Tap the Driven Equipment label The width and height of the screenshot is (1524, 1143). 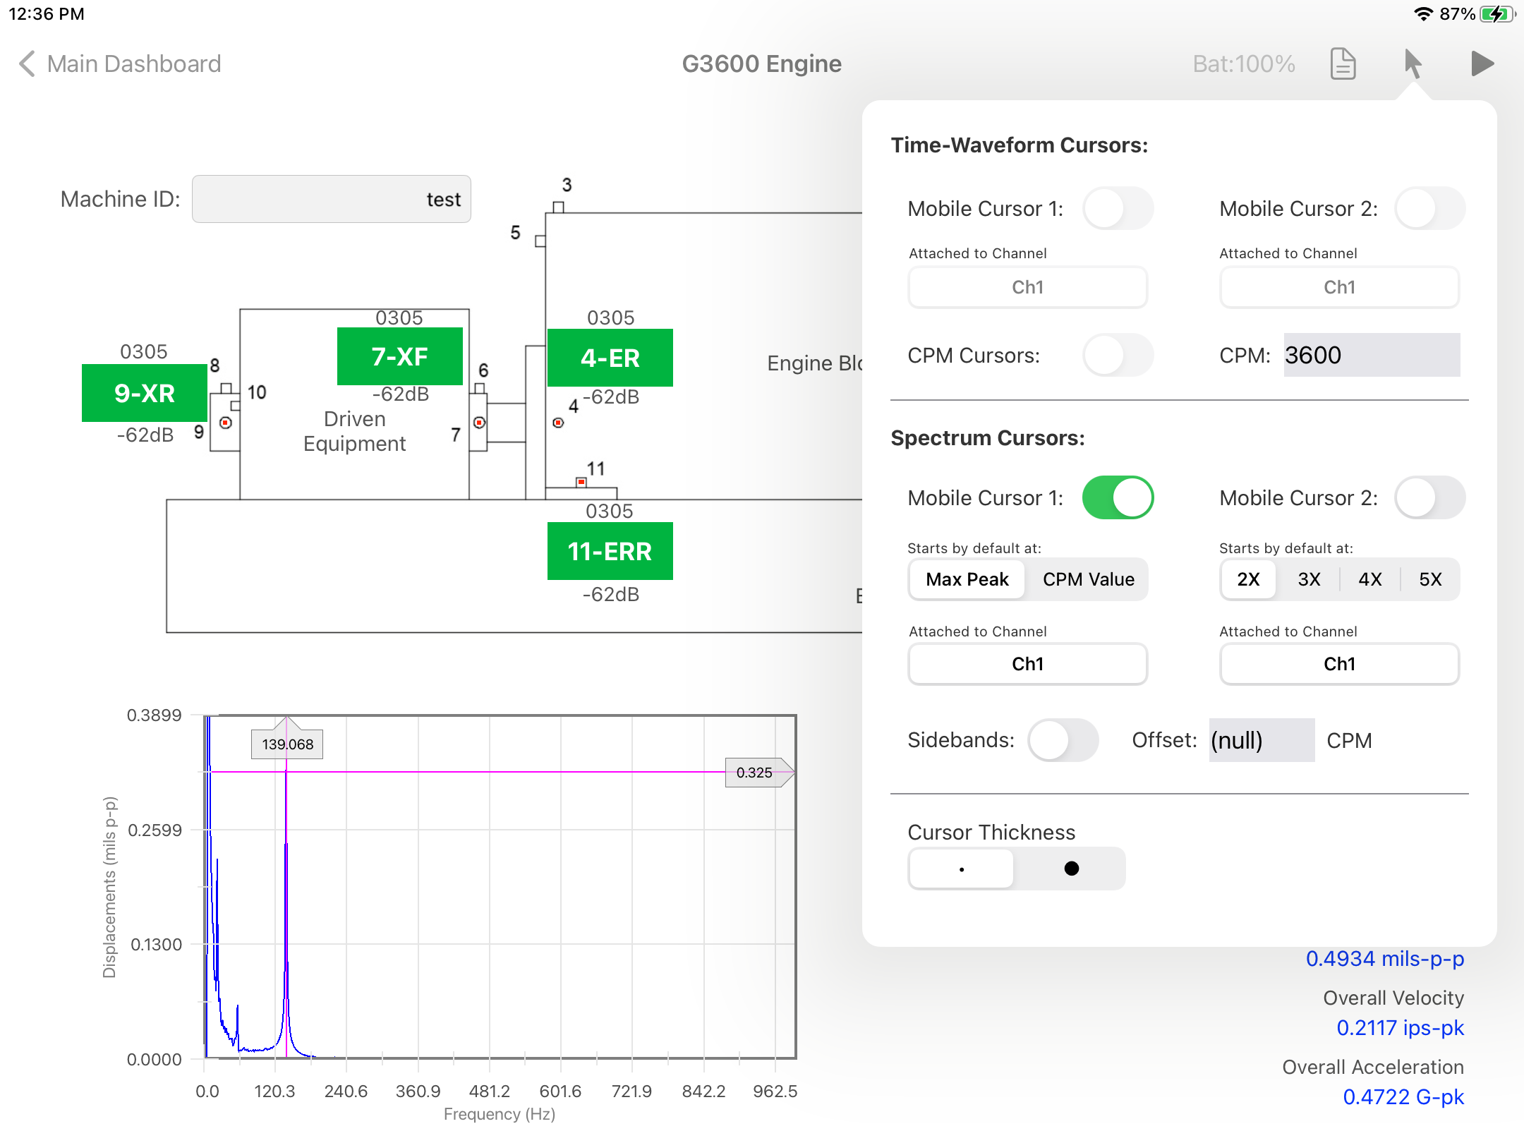pos(354,431)
